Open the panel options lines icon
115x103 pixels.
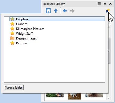tap(99, 4)
